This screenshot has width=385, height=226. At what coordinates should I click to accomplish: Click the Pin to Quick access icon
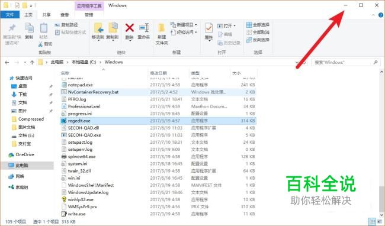[x=11, y=28]
